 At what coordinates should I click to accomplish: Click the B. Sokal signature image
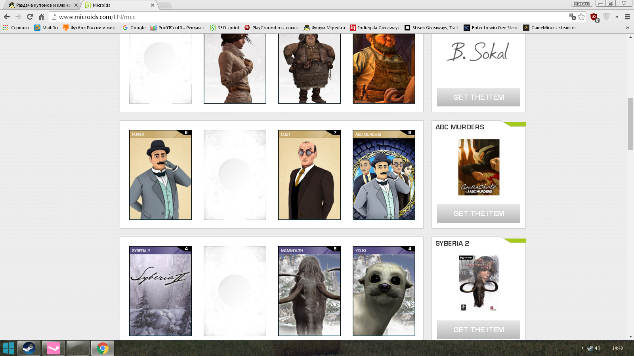click(478, 51)
